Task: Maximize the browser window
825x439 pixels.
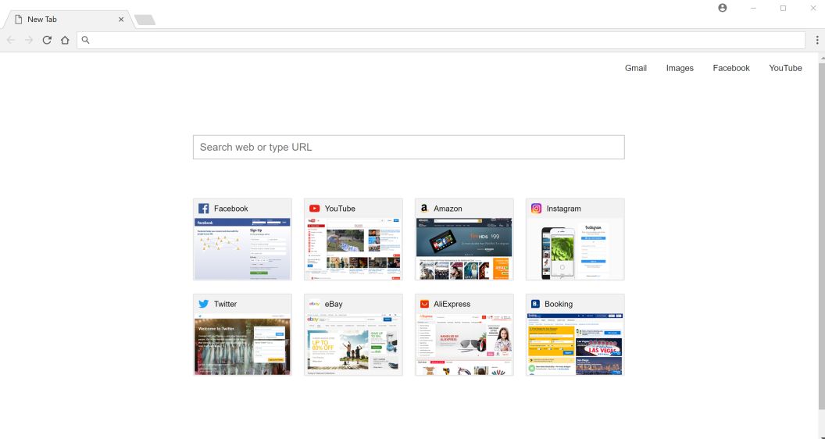Action: pos(783,8)
